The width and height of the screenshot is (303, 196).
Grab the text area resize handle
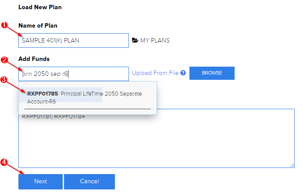point(292,165)
